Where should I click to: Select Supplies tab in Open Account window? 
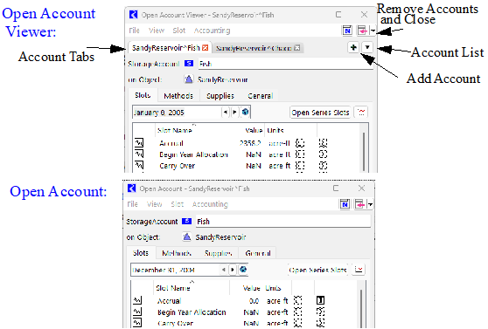click(218, 253)
